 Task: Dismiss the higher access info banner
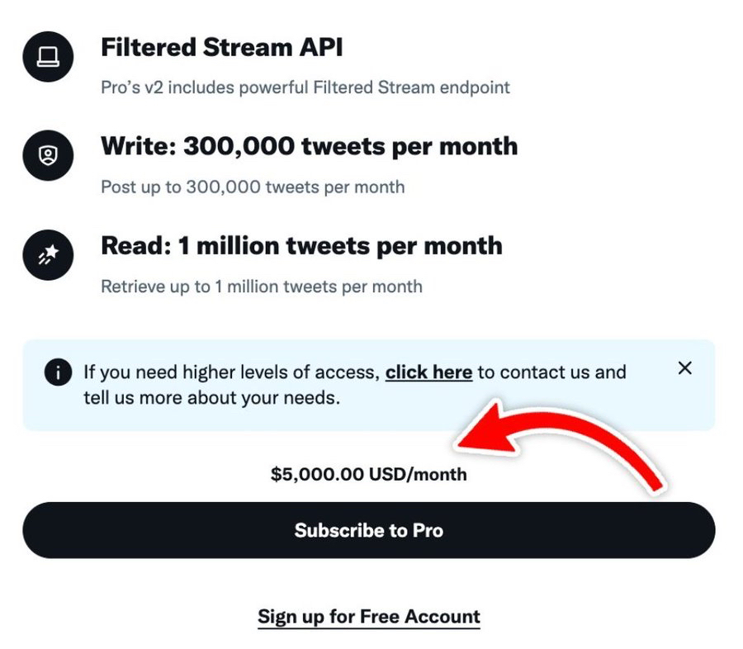[x=684, y=368]
